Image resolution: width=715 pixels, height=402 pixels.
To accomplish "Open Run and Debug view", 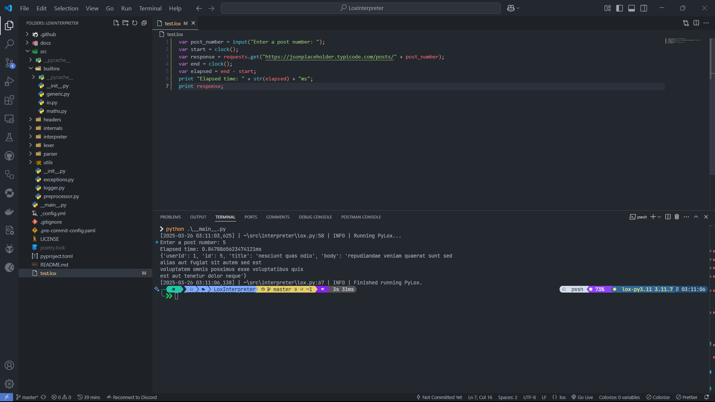I will 9,82.
